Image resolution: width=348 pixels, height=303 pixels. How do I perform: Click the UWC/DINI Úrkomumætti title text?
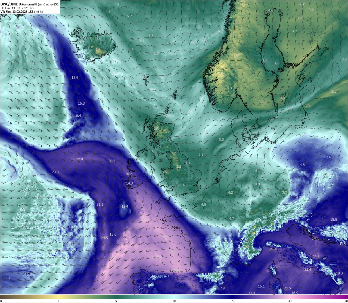click(30, 4)
